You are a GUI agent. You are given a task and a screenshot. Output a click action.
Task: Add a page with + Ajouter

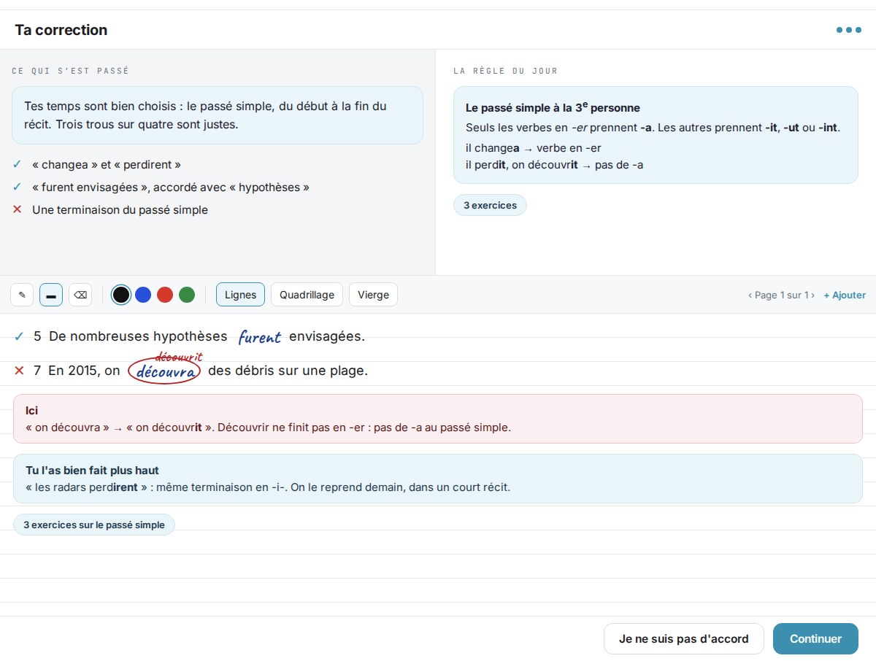pyautogui.click(x=845, y=295)
